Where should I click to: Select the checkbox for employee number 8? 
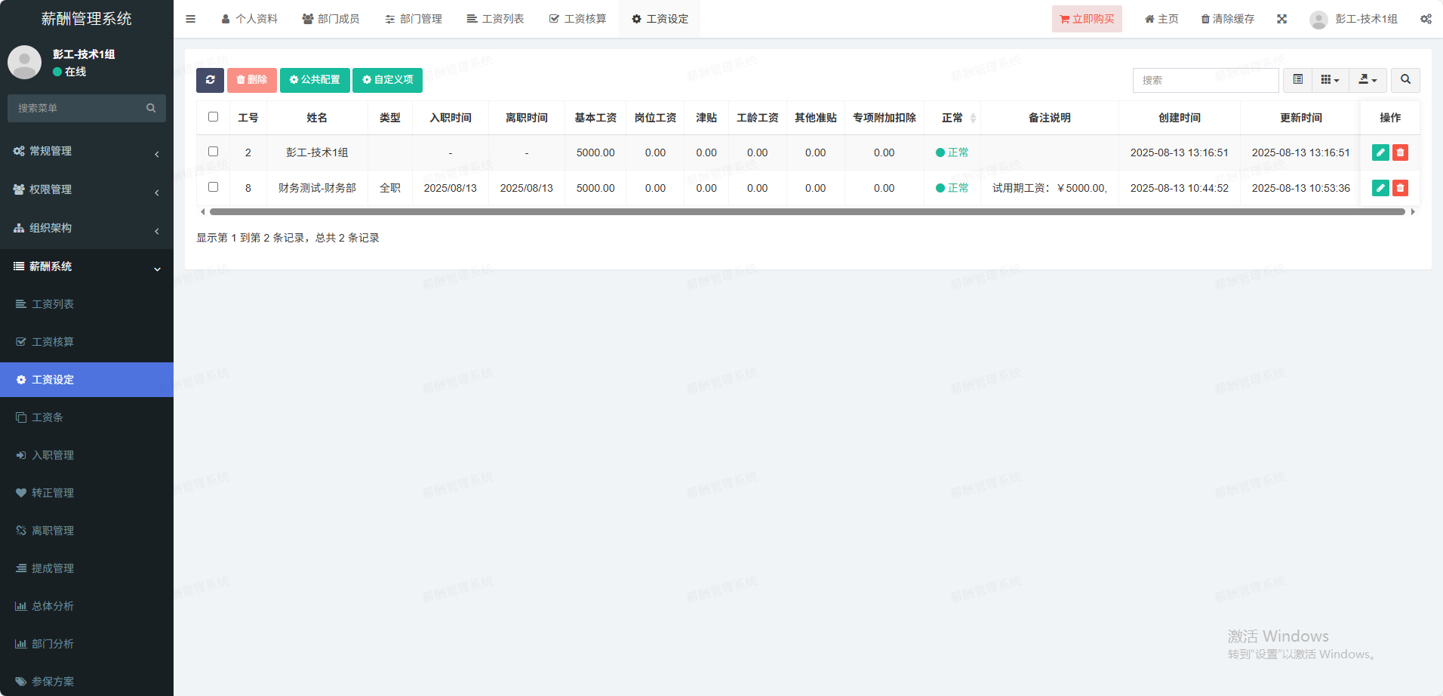(213, 187)
